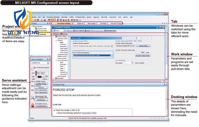Select Torque control in the function tree

pos(62,58)
